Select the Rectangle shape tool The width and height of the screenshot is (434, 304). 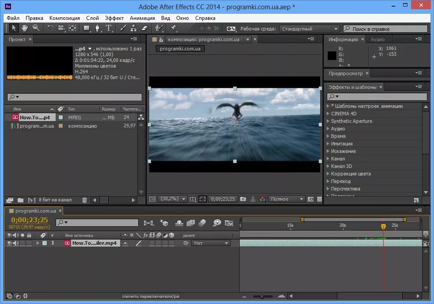[x=87, y=28]
